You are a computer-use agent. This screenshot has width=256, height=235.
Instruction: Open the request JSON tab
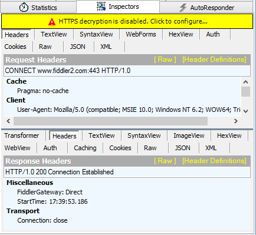[x=78, y=47]
